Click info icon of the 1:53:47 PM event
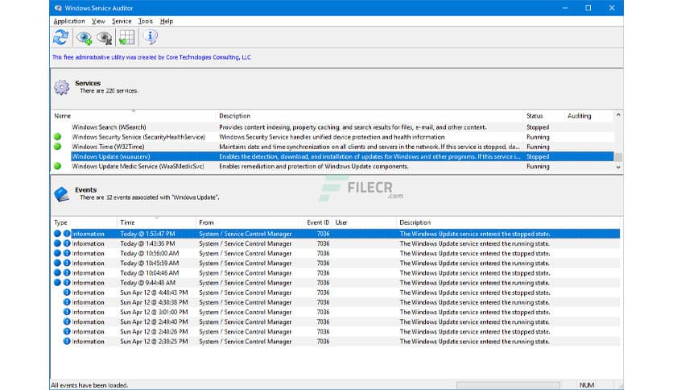The height and width of the screenshot is (390, 673). (67, 234)
